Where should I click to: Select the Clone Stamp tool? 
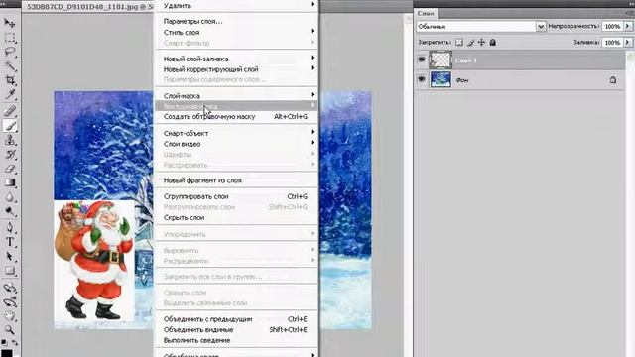(9, 141)
